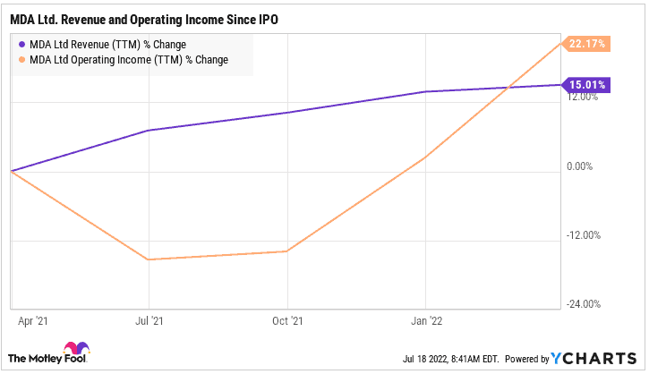Click the Apr '21 x-axis label
649x374 pixels.
click(x=25, y=319)
